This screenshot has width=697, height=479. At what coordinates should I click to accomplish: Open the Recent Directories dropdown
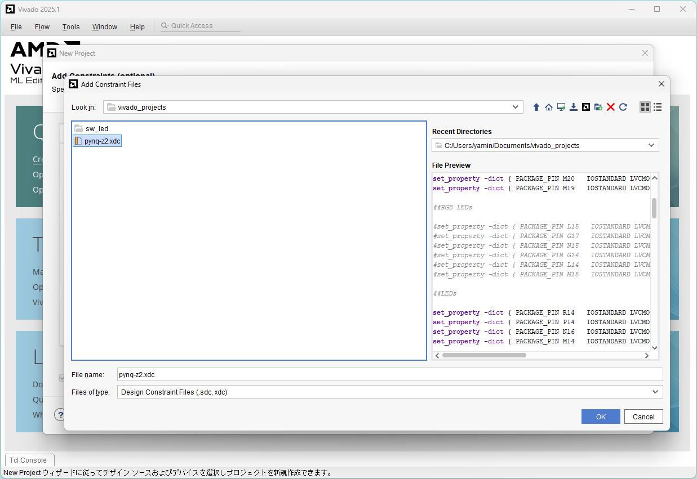pyautogui.click(x=651, y=145)
